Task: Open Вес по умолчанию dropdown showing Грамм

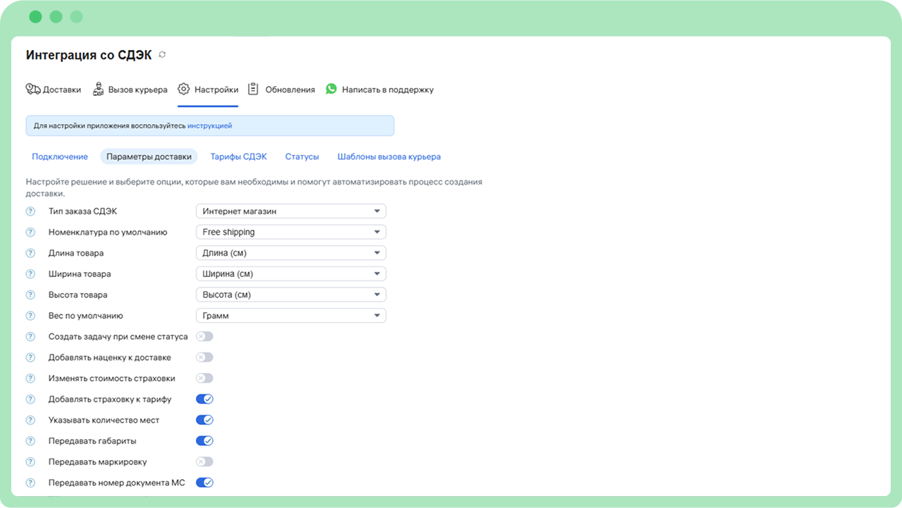Action: point(291,316)
